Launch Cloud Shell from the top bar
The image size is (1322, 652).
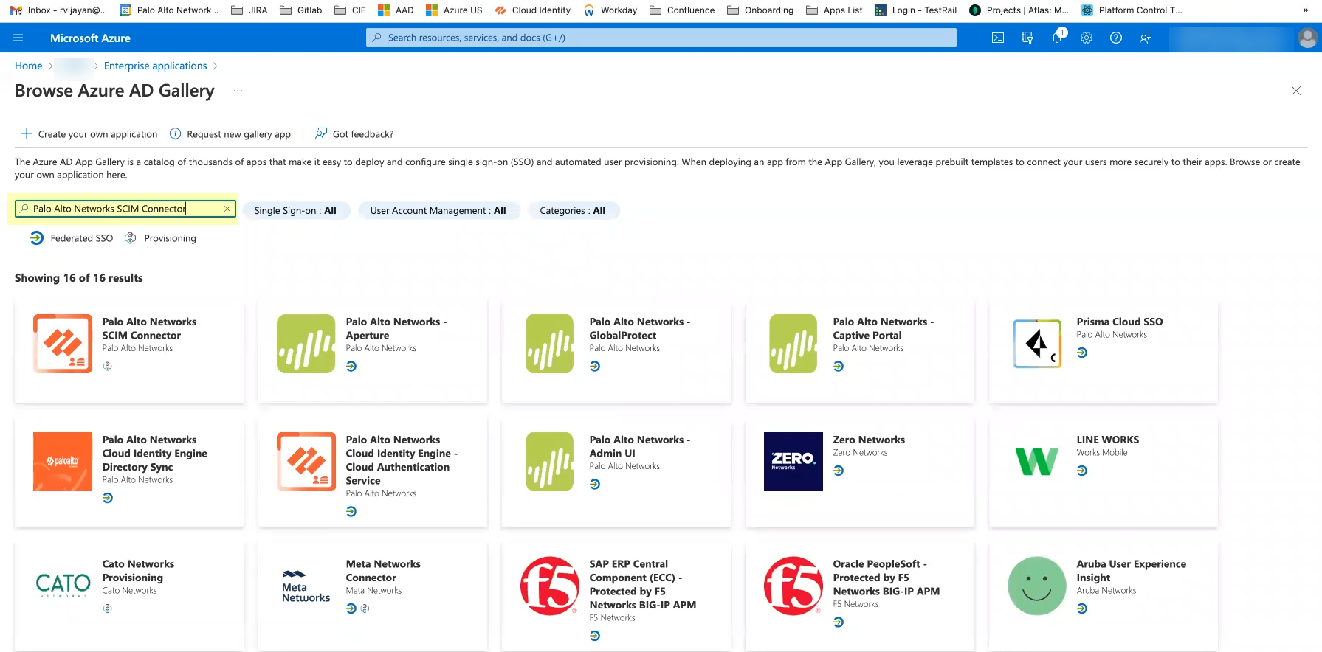pyautogui.click(x=997, y=38)
